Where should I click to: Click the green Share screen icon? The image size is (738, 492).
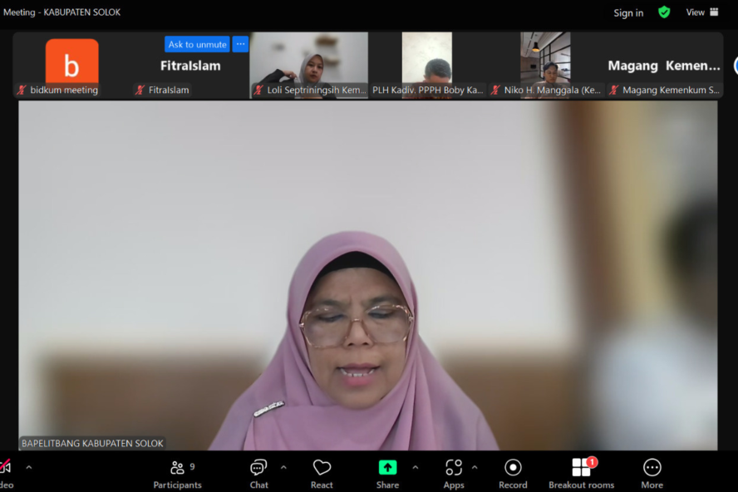point(387,467)
